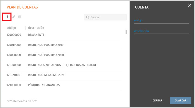Select code 120019000
Image resolution: width=195 pixels, height=108 pixels.
click(x=14, y=45)
